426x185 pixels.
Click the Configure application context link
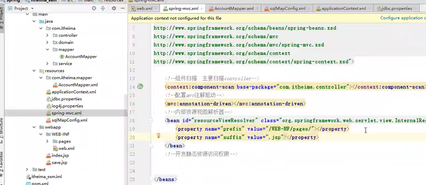pos(403,18)
